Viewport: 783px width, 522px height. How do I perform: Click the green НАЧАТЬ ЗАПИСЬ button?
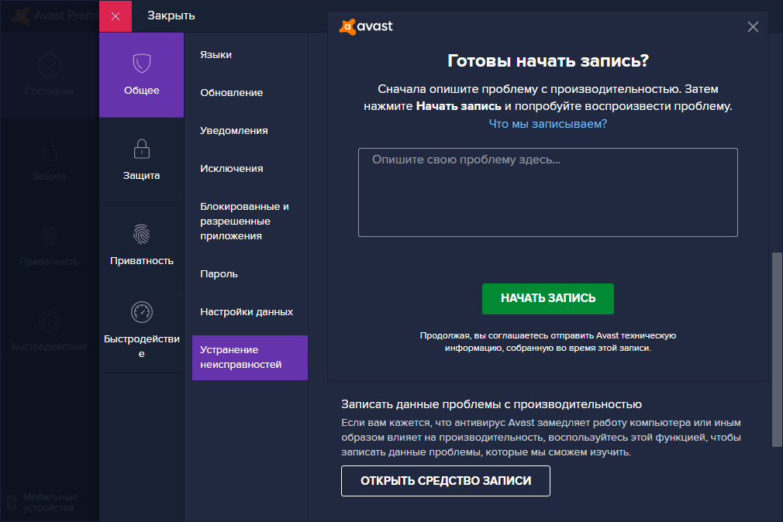coord(548,298)
